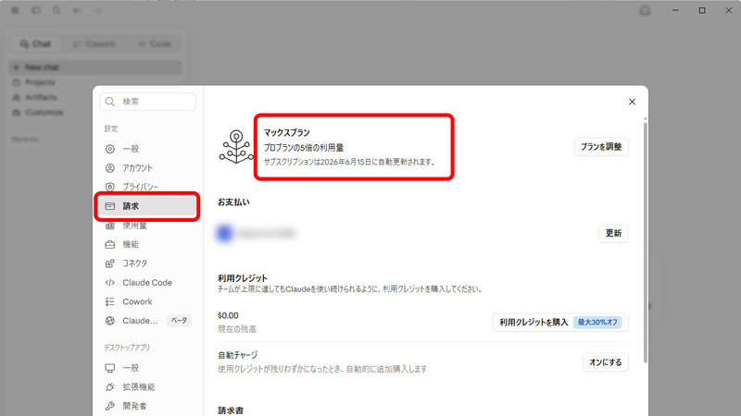This screenshot has width=741, height=416.
Task: Click the プロプランの5倍の利用量 text
Action: tap(304, 148)
